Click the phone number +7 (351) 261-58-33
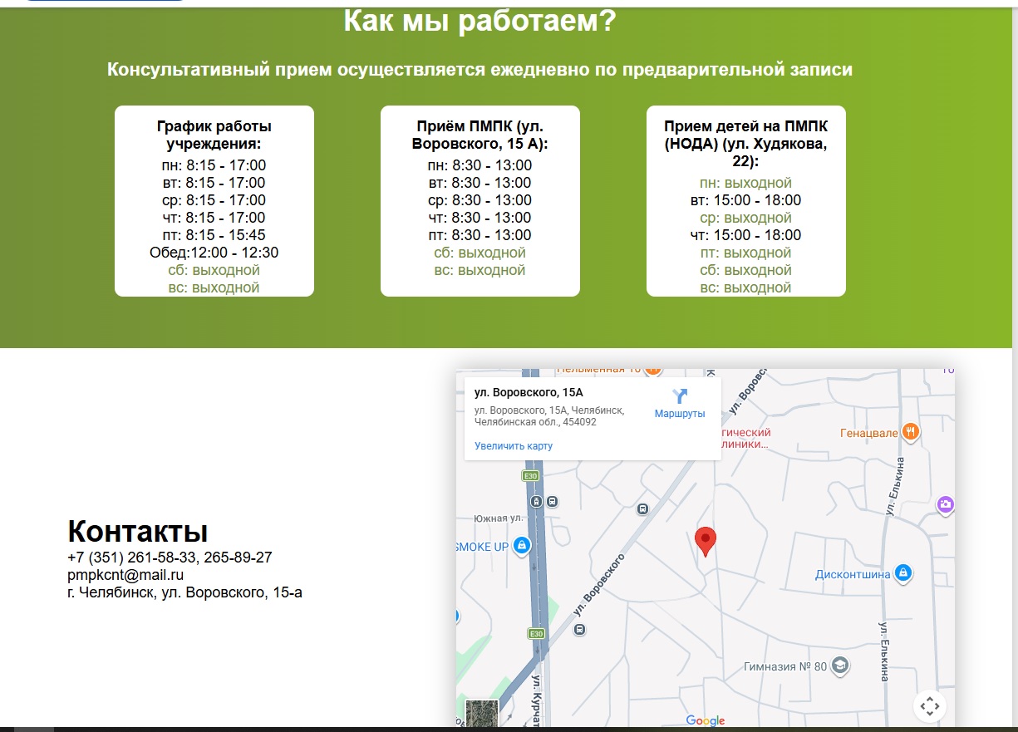This screenshot has height=732, width=1018. tap(133, 558)
